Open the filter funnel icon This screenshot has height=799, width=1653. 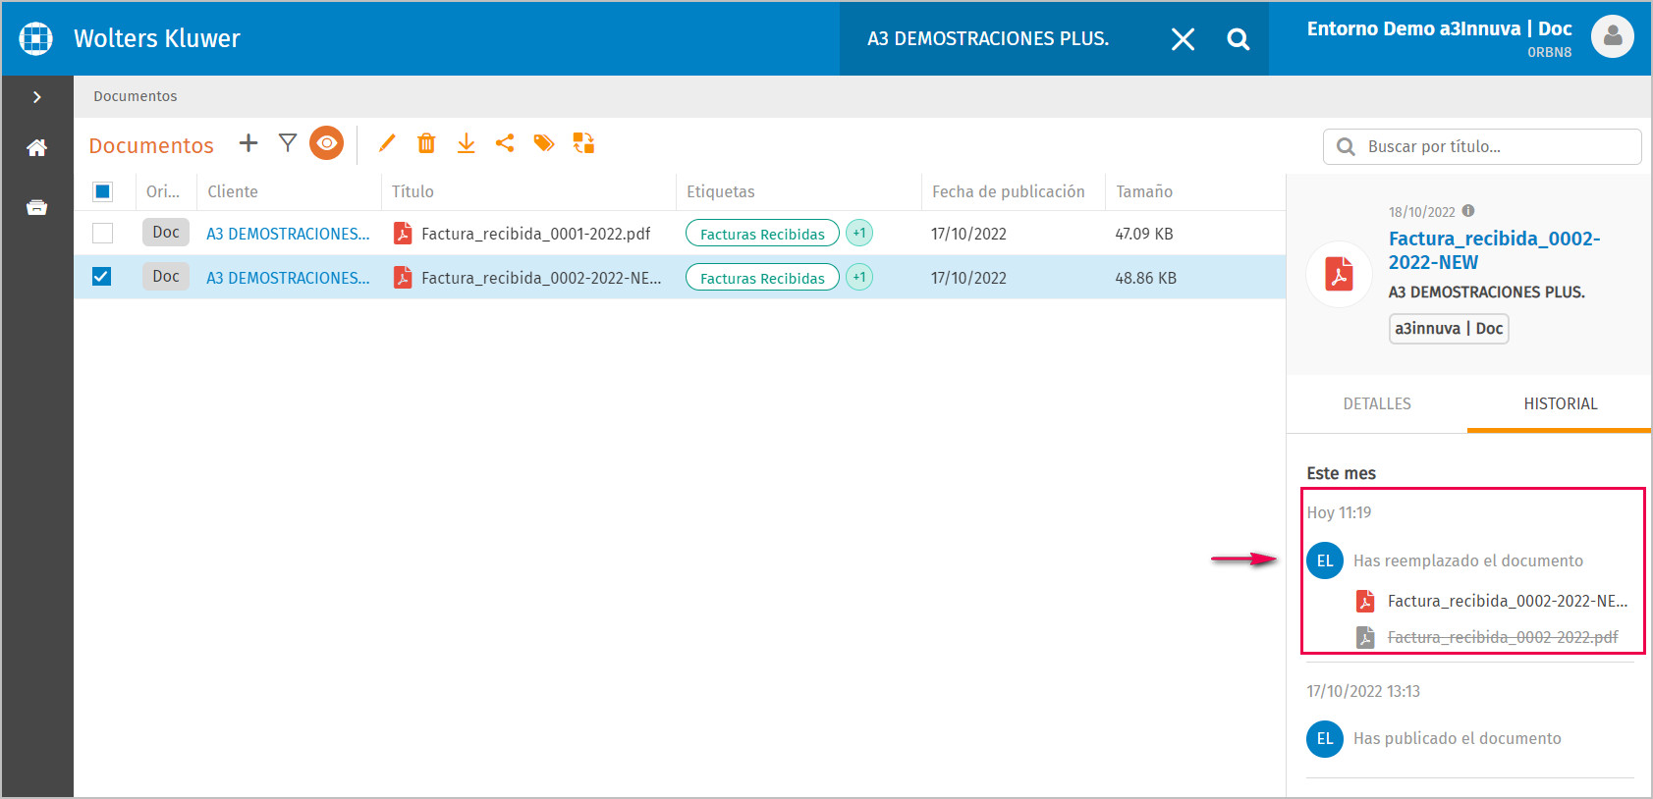288,143
